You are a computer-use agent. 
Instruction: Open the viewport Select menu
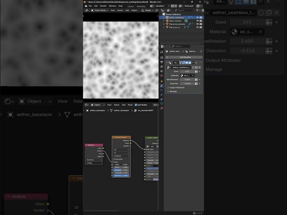pos(120,10)
